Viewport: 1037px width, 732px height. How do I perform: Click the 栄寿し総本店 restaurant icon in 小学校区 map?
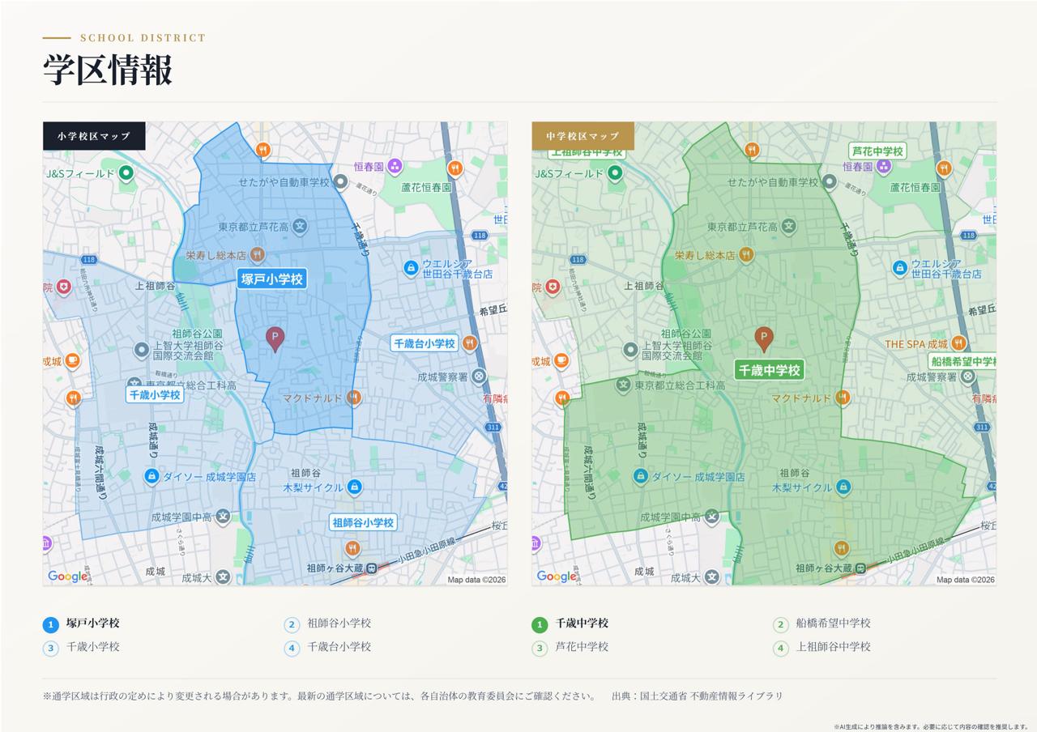click(257, 254)
